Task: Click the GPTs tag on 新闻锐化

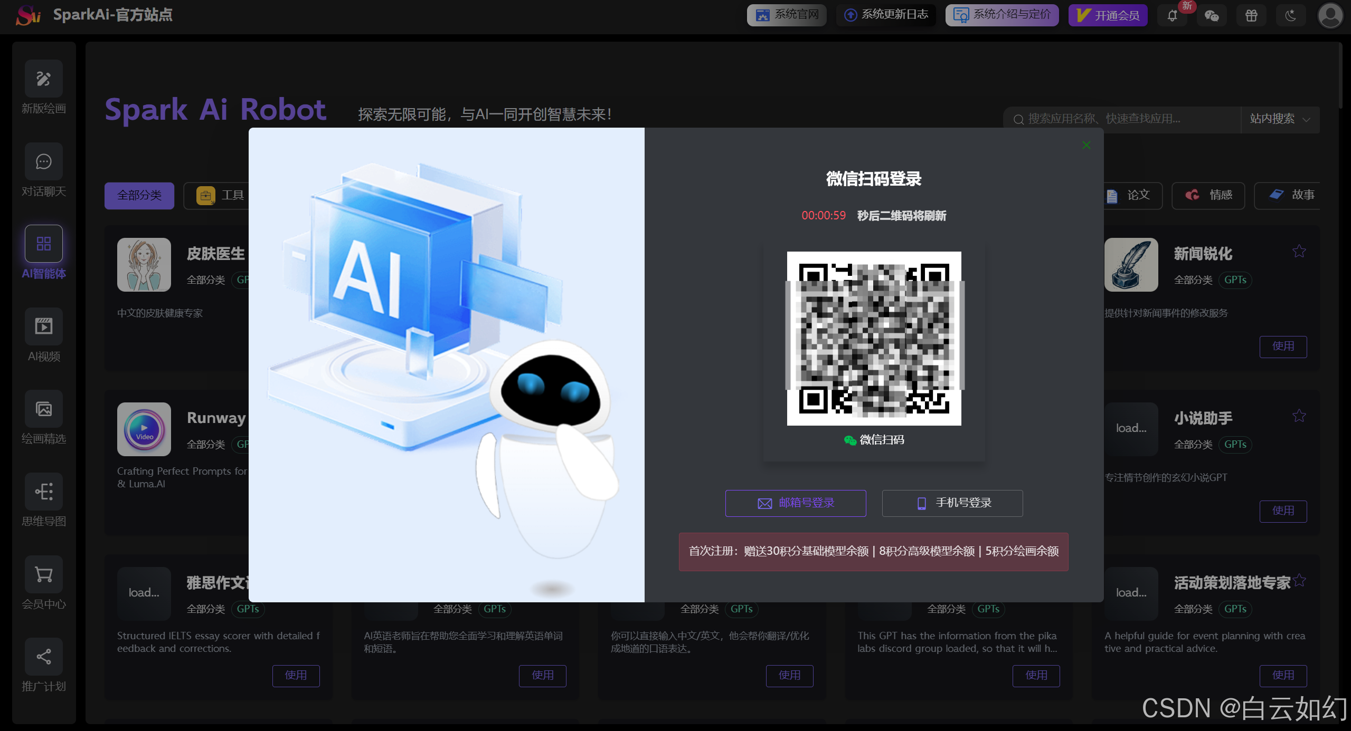Action: point(1235,280)
